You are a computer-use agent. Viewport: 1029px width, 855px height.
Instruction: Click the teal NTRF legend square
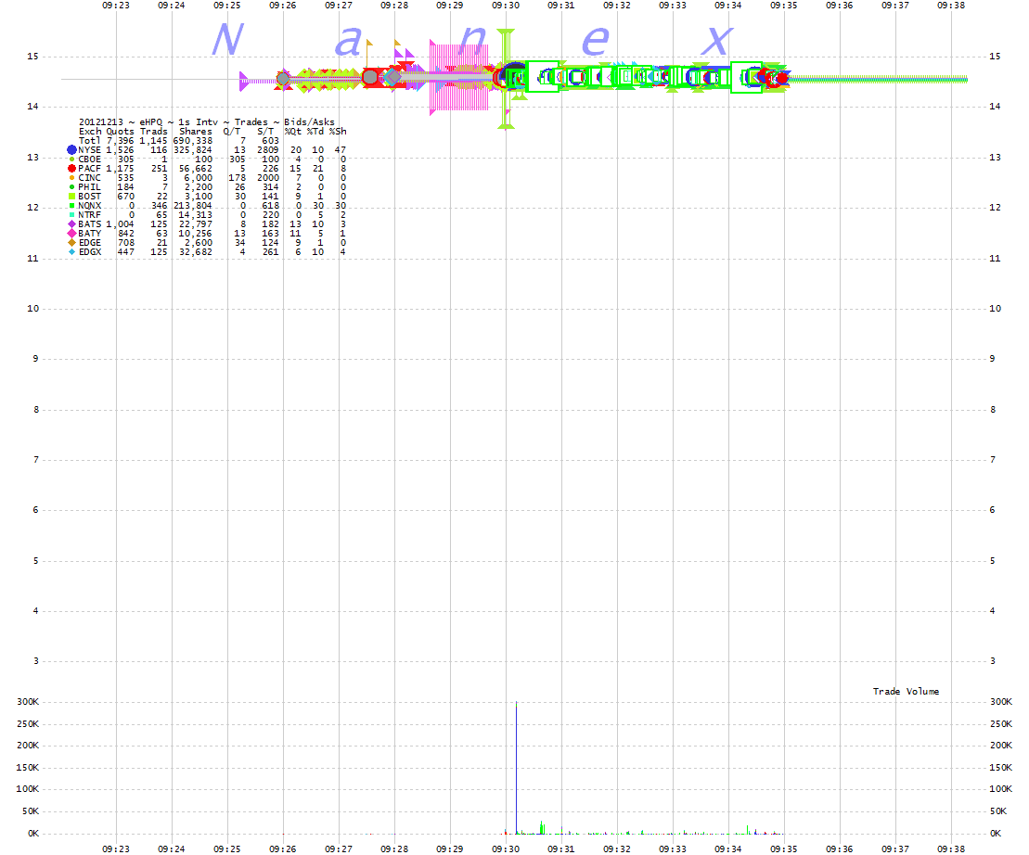[x=72, y=215]
